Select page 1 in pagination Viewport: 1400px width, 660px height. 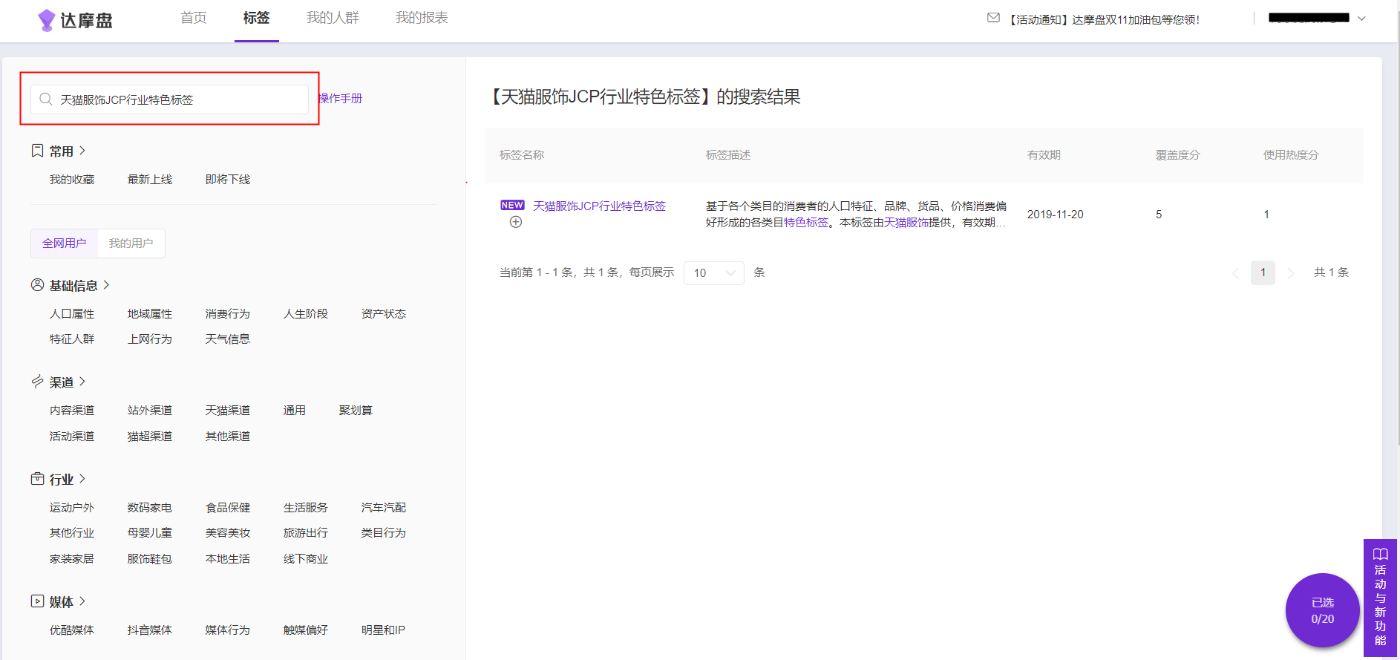(x=1263, y=272)
